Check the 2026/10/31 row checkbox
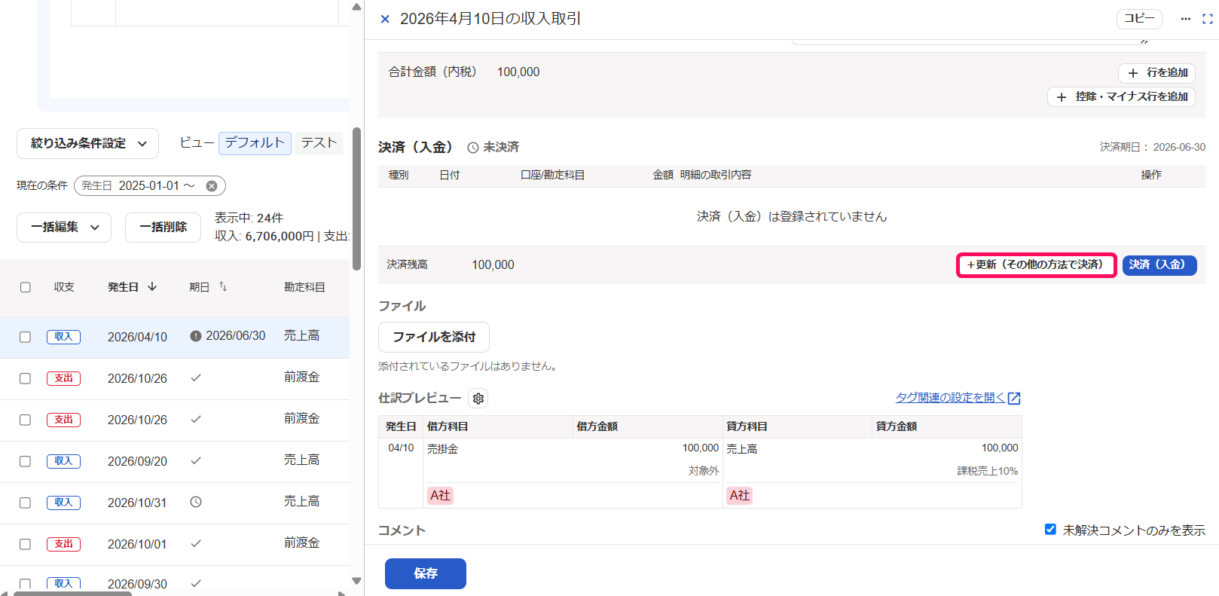 pos(26,503)
